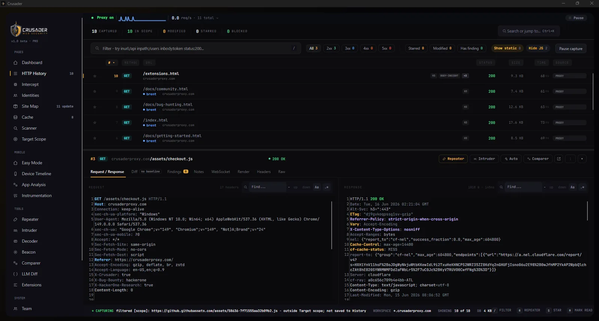Click the Crusader shield logo

15,29
